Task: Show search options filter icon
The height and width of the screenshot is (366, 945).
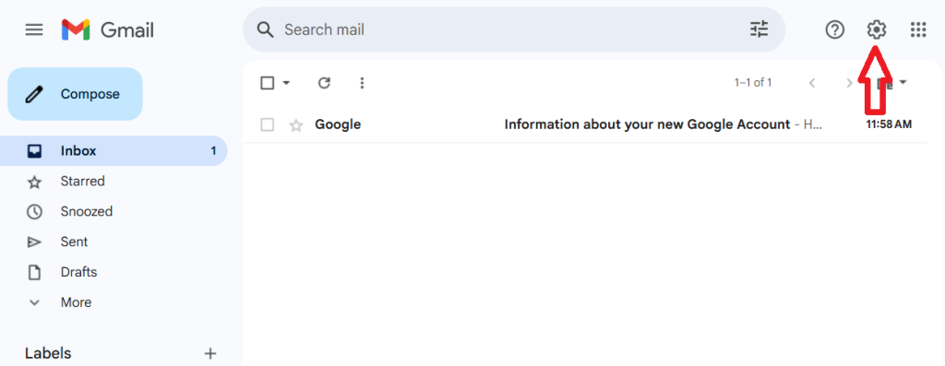Action: (x=760, y=29)
